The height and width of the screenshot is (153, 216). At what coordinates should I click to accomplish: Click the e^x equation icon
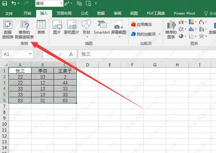(67, 3)
